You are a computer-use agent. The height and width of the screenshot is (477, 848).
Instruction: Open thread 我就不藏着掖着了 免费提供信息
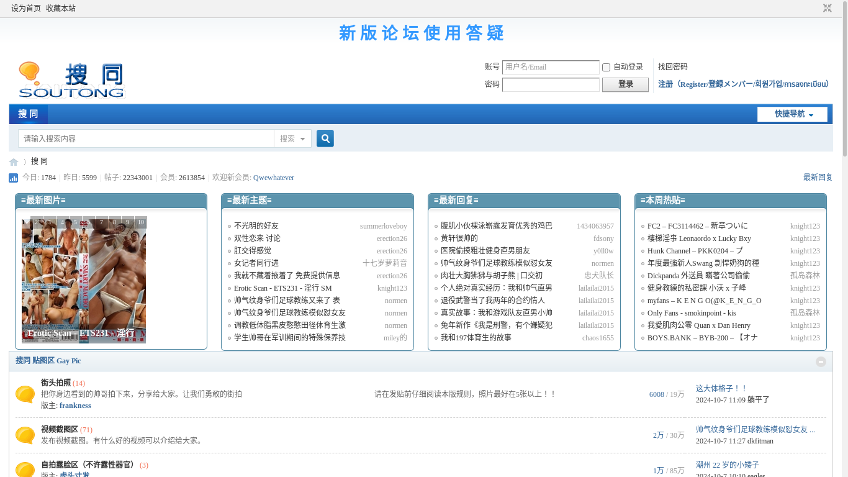[287, 276]
